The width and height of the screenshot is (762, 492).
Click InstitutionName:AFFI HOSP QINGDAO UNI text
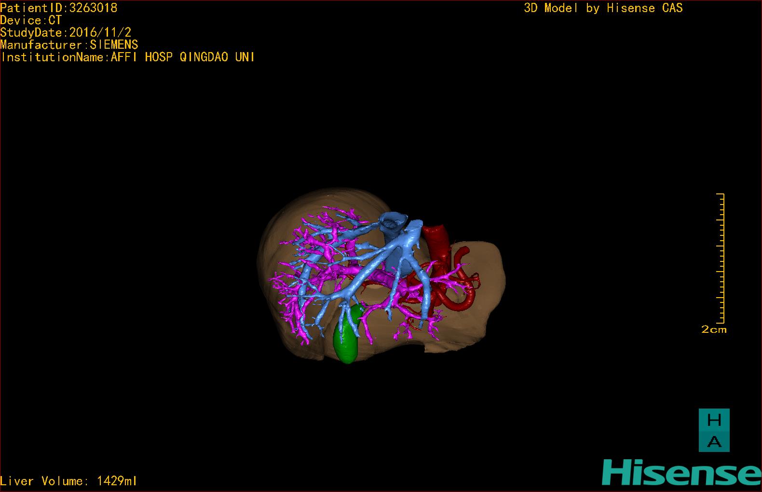pyautogui.click(x=127, y=57)
